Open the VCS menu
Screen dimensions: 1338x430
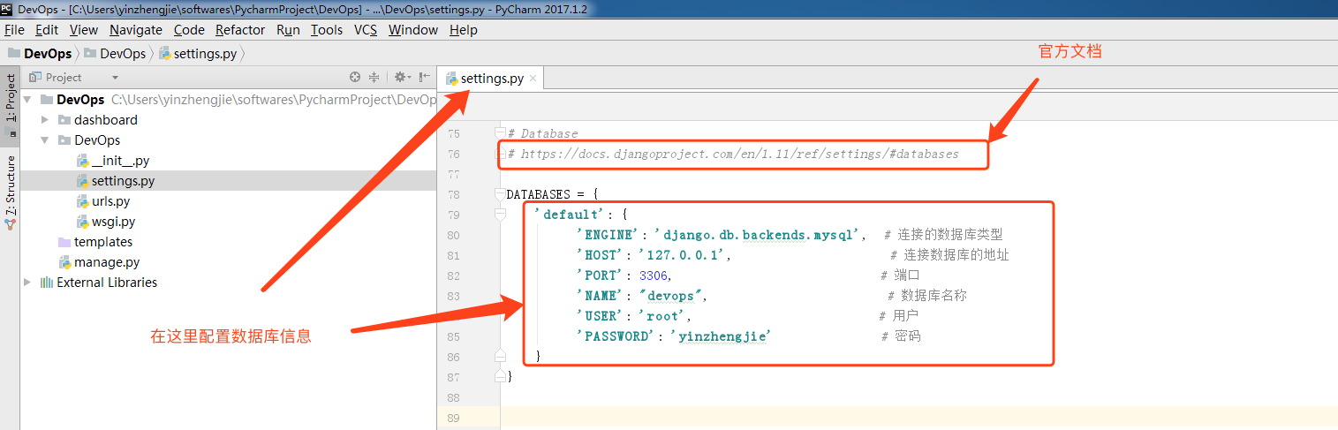tap(365, 30)
